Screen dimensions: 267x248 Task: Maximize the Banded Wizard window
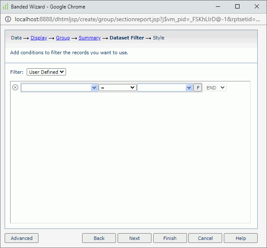(x=237, y=7)
